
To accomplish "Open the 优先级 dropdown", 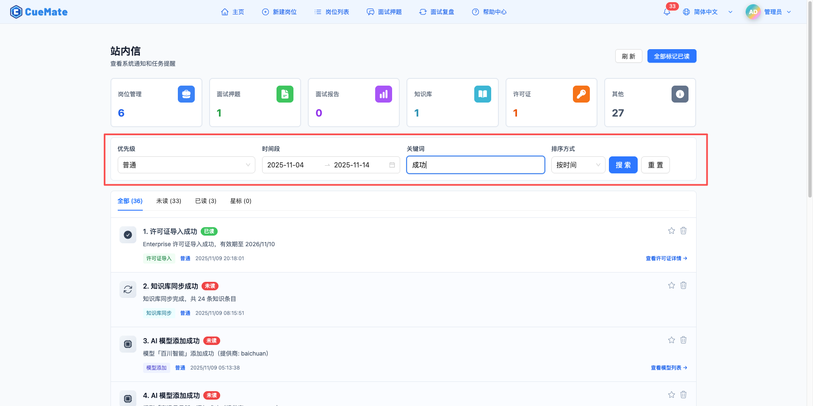I will (x=186, y=165).
